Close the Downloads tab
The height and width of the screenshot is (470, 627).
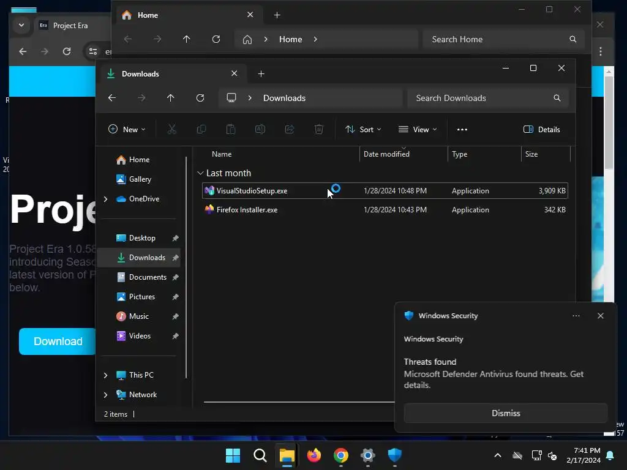(x=235, y=73)
